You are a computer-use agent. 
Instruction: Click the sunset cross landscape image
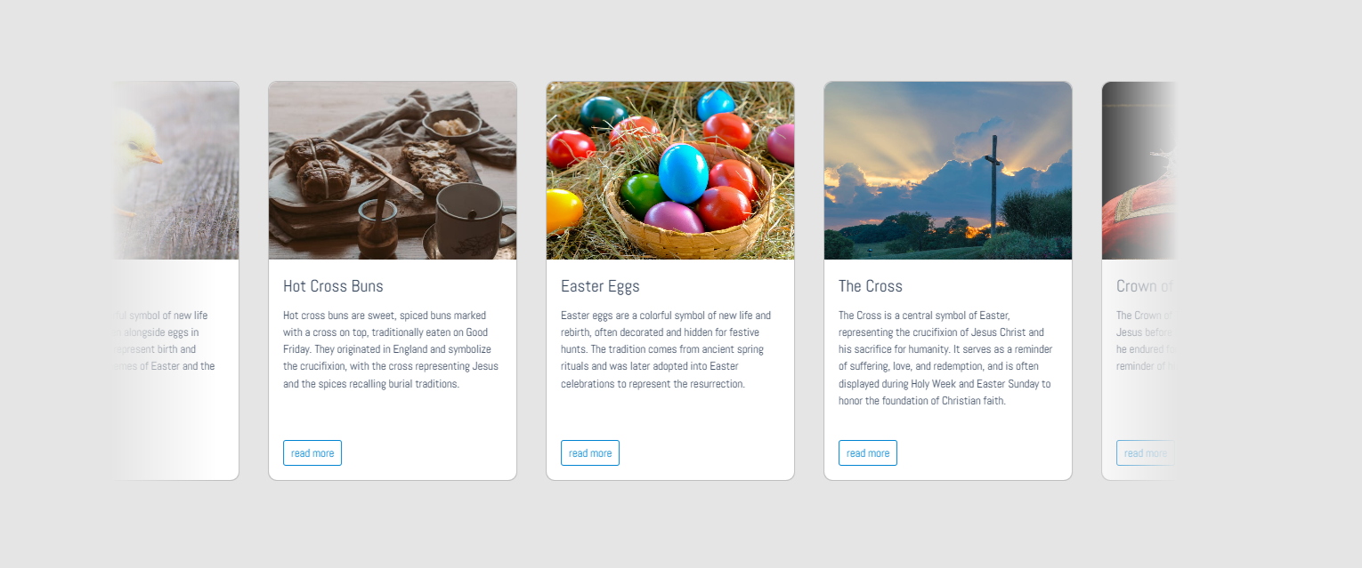pos(948,171)
